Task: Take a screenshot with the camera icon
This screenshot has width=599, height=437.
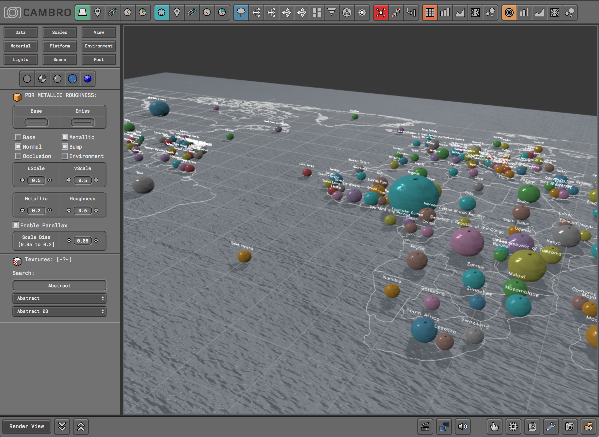Action: [x=570, y=426]
